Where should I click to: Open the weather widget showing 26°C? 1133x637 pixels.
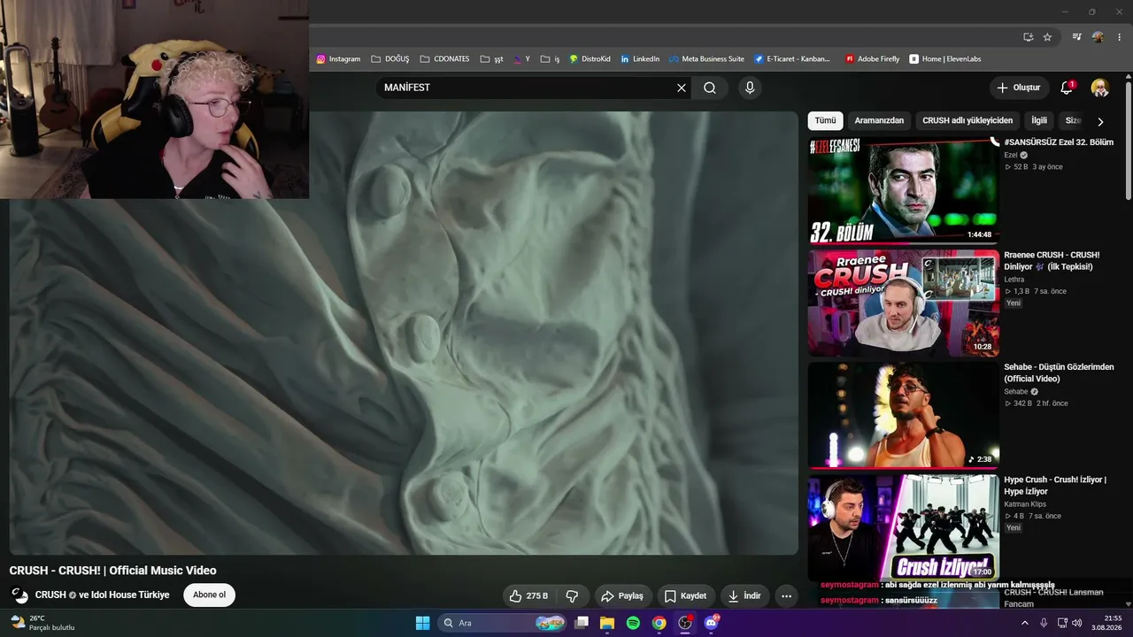[x=42, y=623]
